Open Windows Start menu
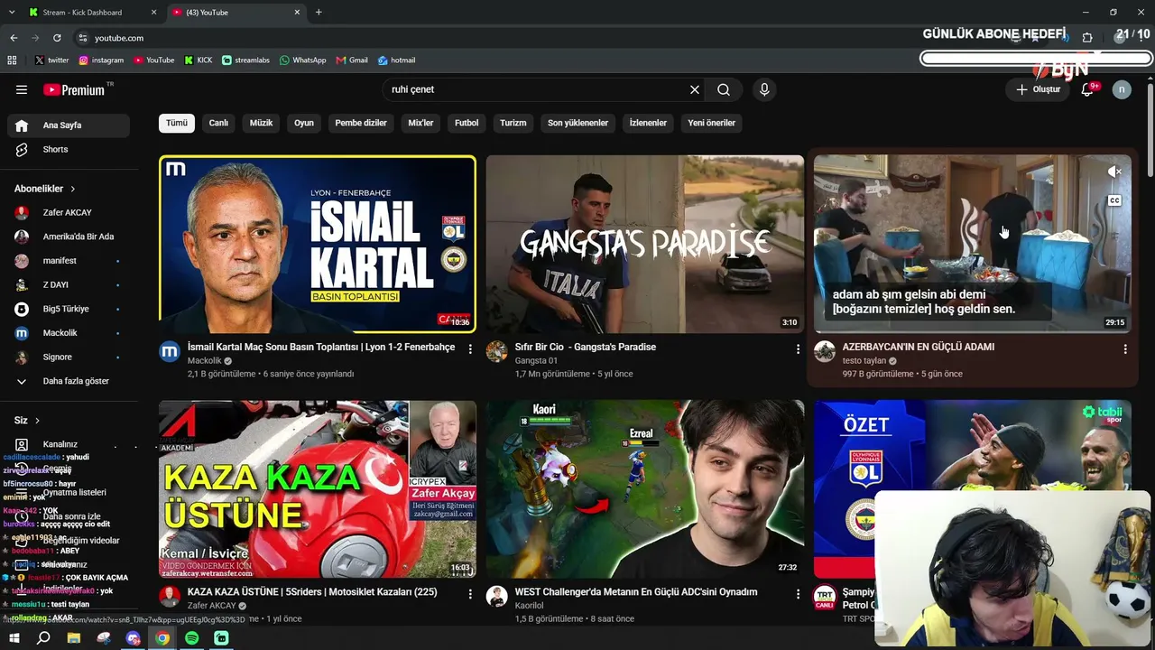 click(14, 638)
